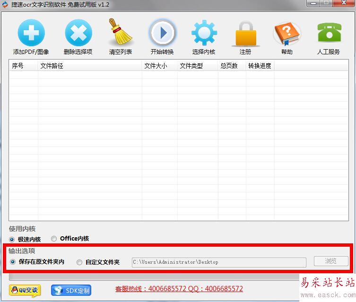Click the 人工服务 telephone icon
This screenshot has width=356, height=302.
tap(329, 32)
